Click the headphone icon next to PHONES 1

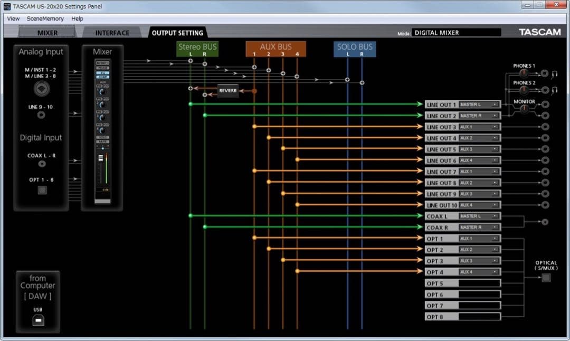pyautogui.click(x=555, y=74)
